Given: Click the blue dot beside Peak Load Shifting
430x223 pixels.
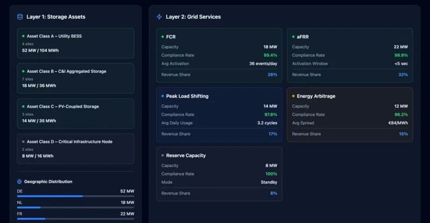Looking at the screenshot, I should (163, 96).
